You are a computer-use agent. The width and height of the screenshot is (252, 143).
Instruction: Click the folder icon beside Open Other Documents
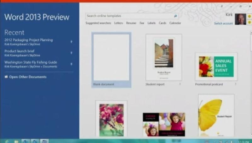(x=6, y=77)
